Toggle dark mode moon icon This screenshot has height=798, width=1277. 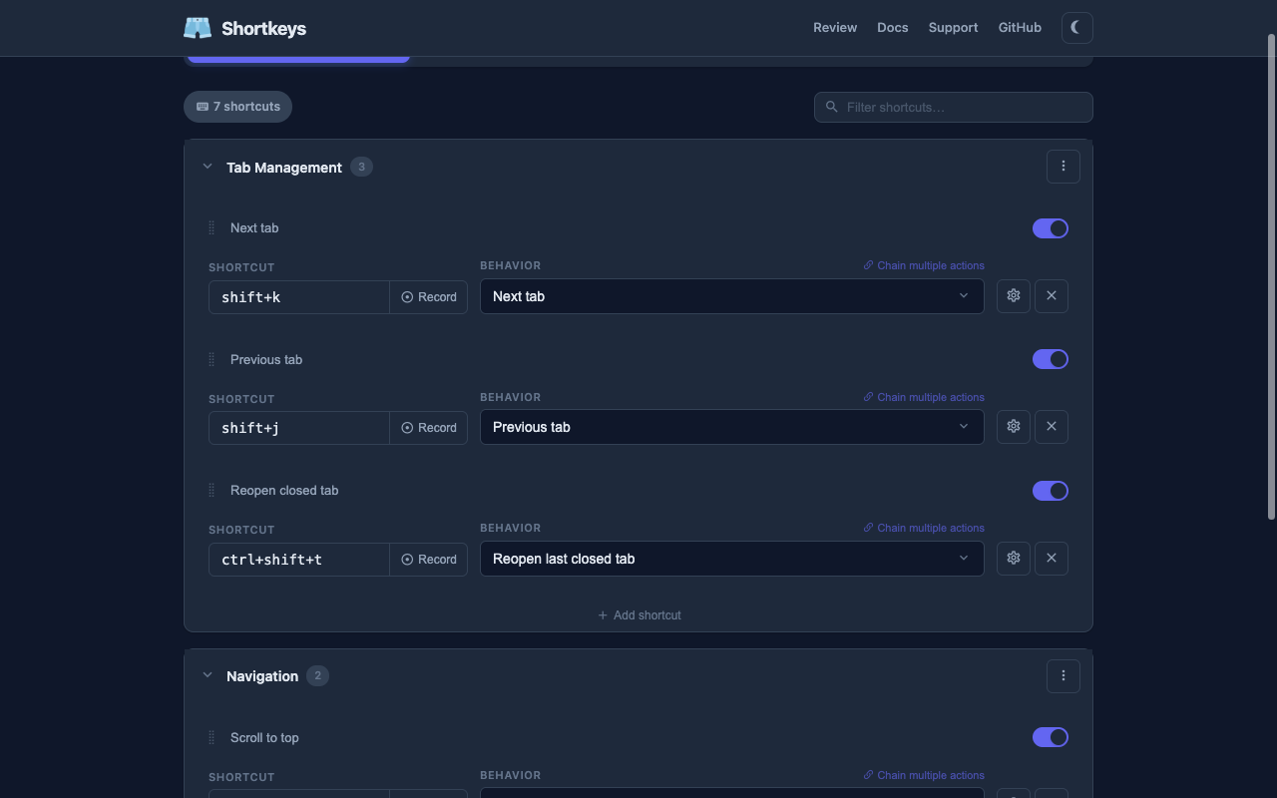pos(1076,28)
